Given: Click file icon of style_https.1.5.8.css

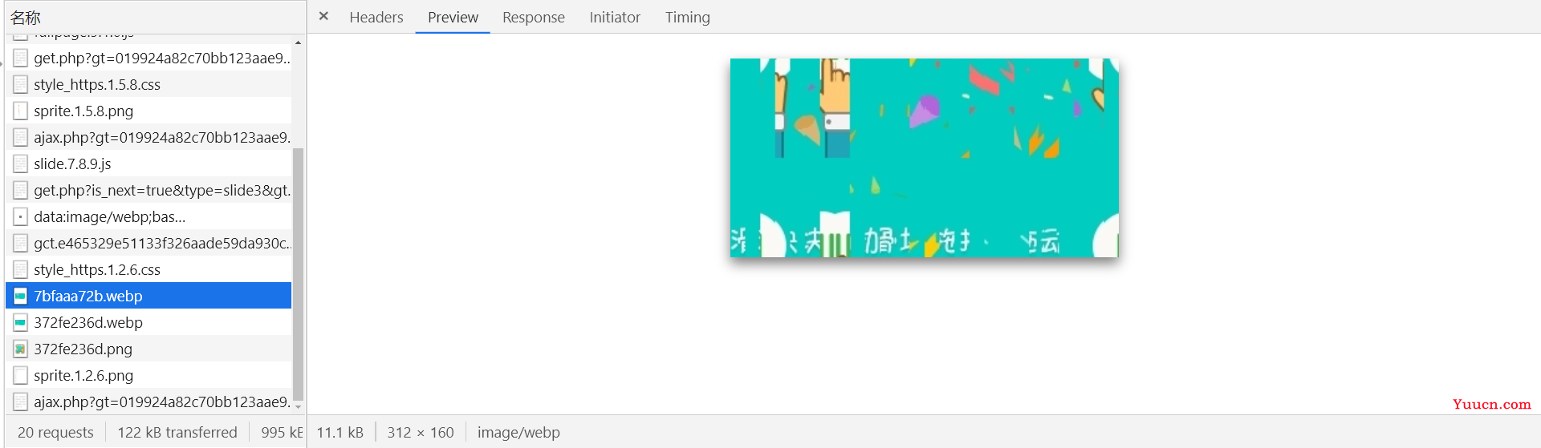Looking at the screenshot, I should [x=21, y=84].
